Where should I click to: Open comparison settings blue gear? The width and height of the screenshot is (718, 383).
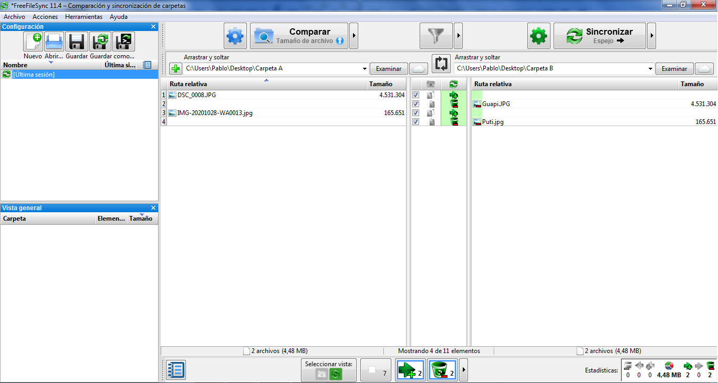(x=235, y=36)
